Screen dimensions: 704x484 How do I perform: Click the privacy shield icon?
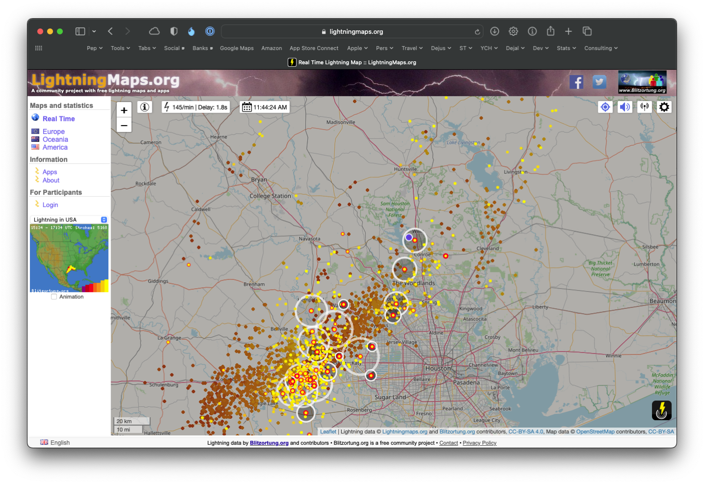tap(174, 31)
